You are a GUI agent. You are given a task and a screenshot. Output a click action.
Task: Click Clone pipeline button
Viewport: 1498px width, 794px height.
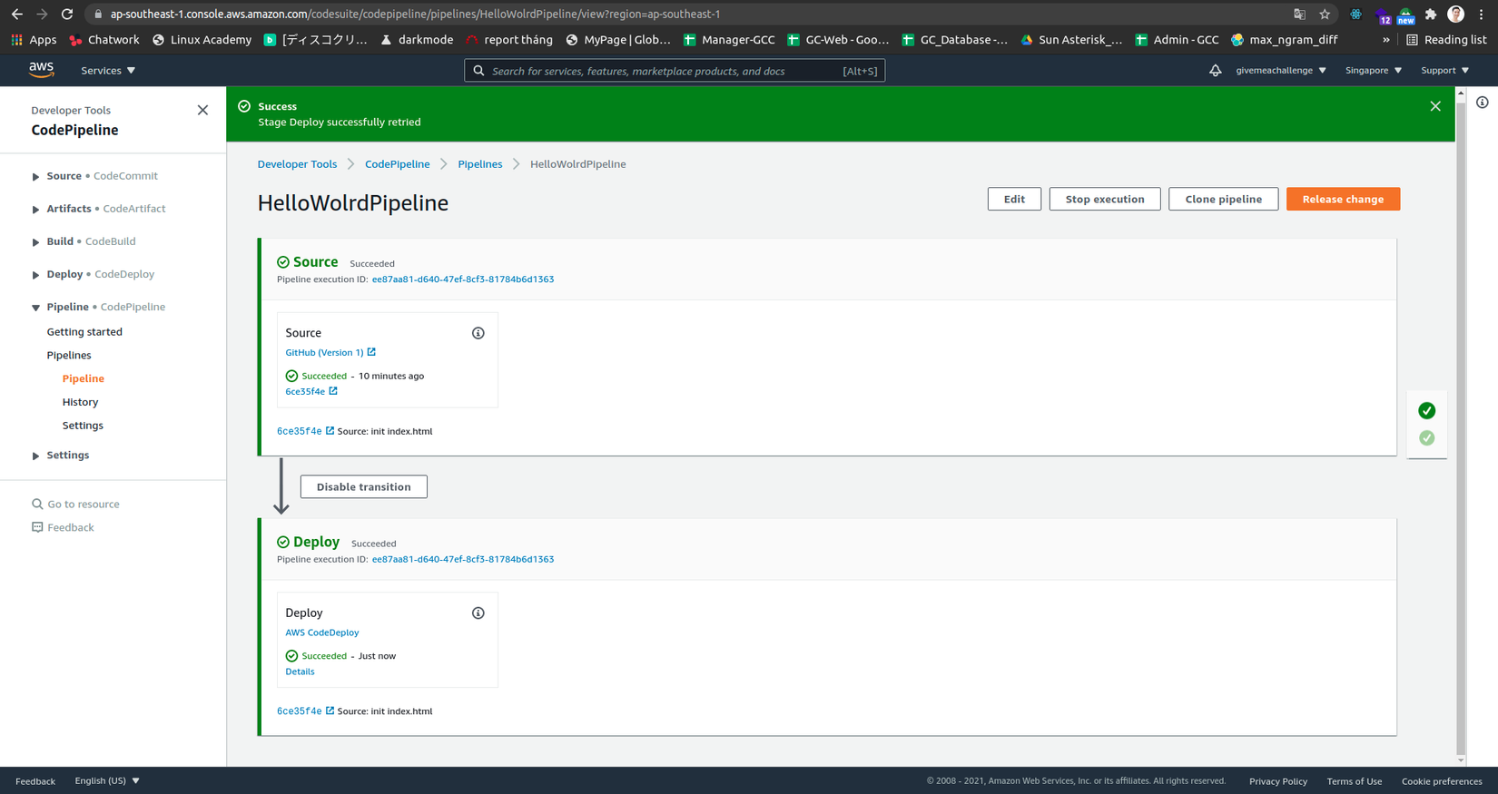tap(1223, 199)
